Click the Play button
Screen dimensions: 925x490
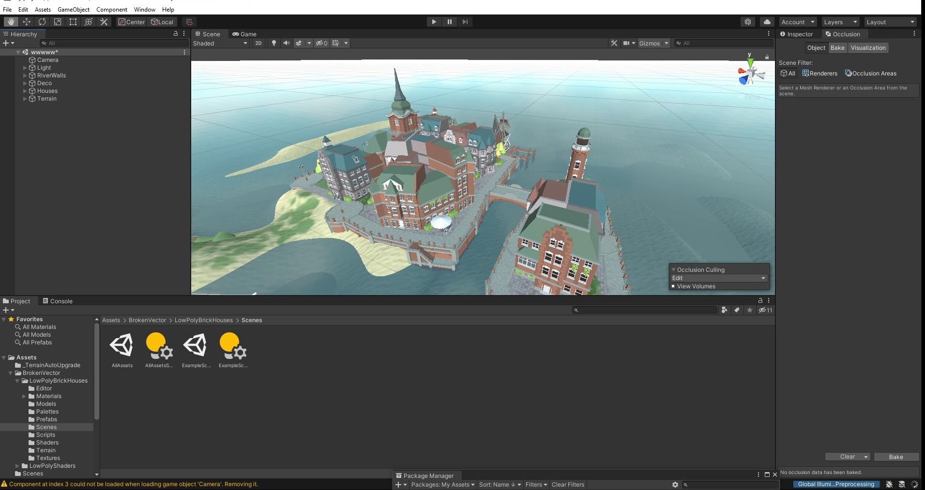[x=434, y=22]
